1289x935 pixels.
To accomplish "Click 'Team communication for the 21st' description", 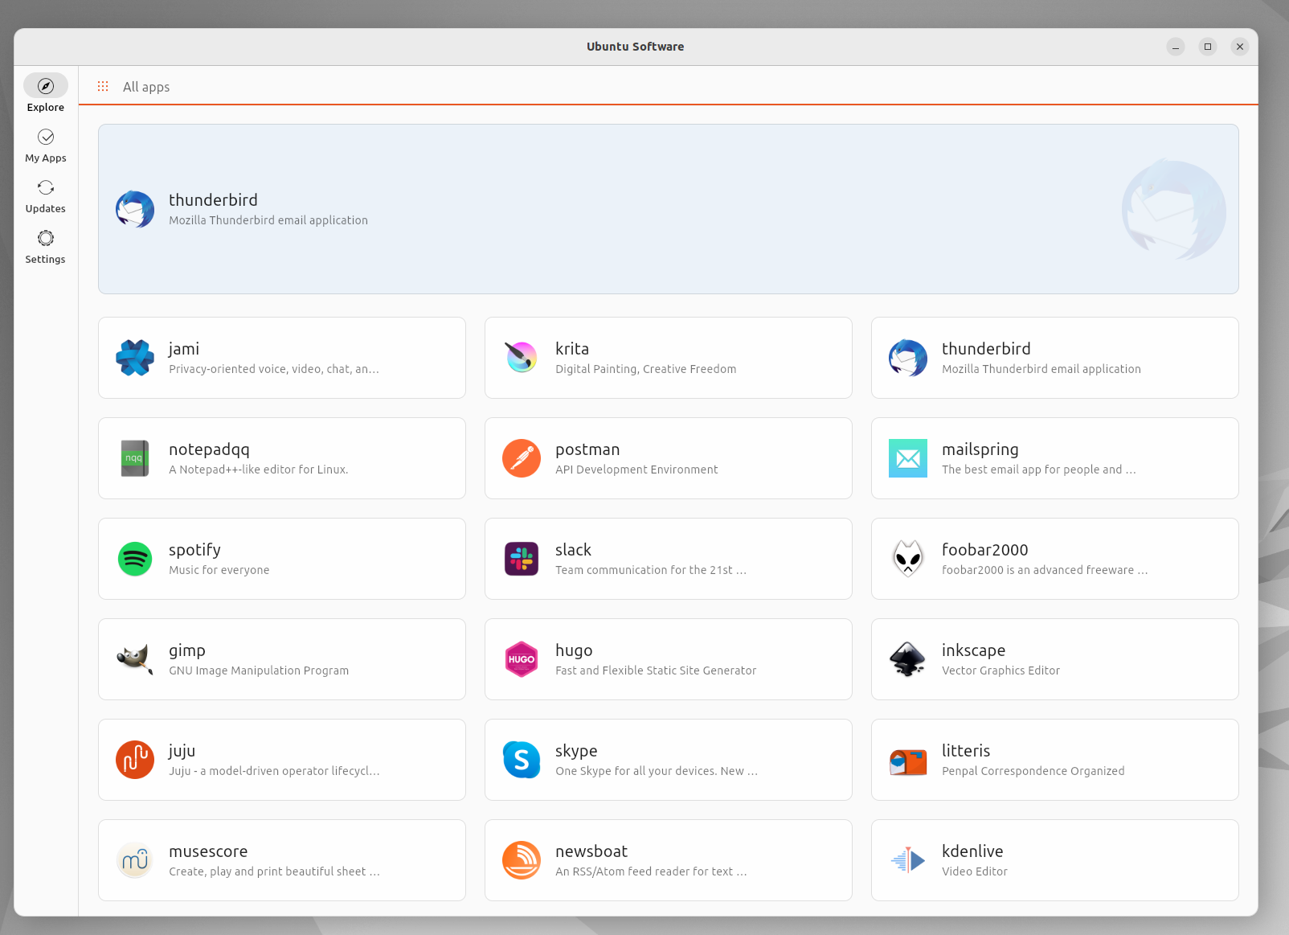I will [644, 570].
